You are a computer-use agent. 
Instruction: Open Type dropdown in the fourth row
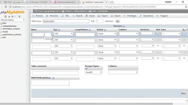coord(63,52)
